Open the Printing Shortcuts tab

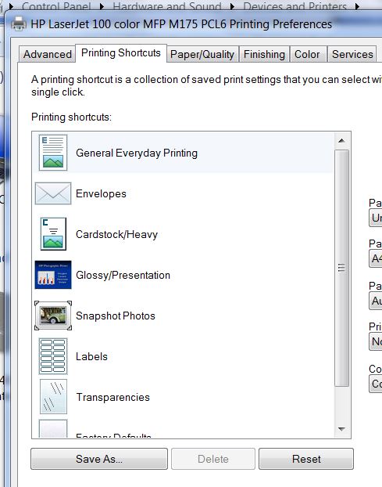pos(121,53)
